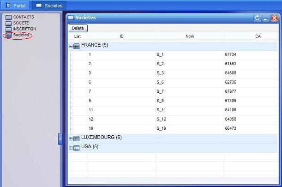The width and height of the screenshot is (282, 187).
Task: Click the refresh icon in Societes window
Action: click(258, 18)
